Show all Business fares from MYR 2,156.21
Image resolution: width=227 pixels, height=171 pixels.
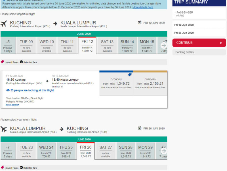point(150,83)
